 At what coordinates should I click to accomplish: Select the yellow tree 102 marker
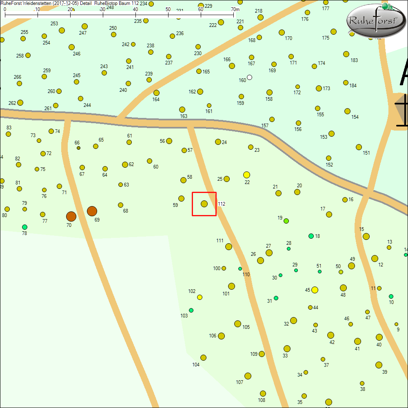click(200, 297)
